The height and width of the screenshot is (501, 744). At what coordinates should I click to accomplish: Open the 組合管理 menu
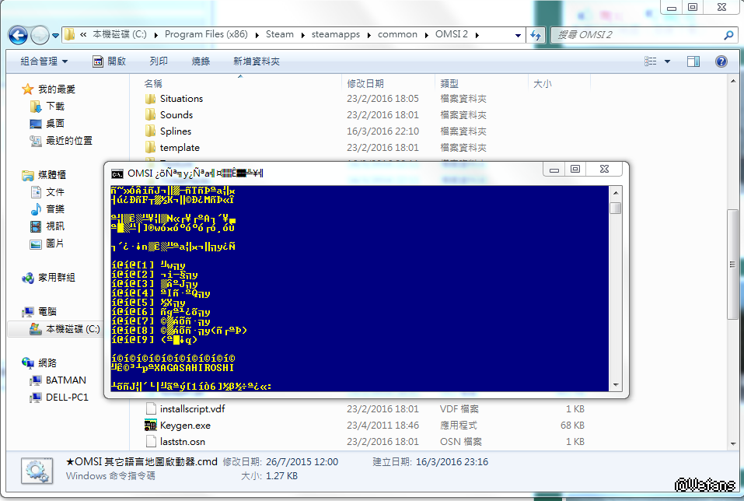click(44, 61)
